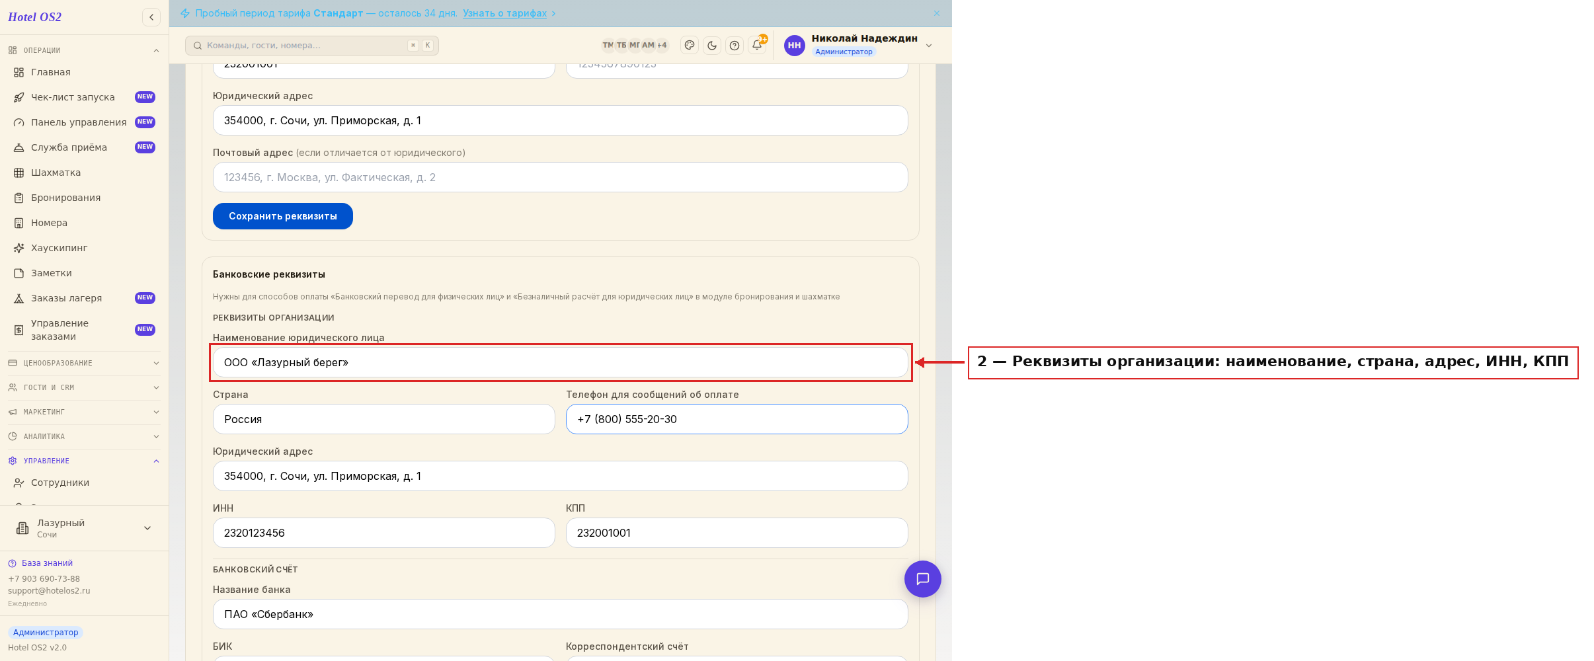Collapse the sidebar with arrow button
Viewport: 1594px width, 661px height.
click(x=151, y=17)
